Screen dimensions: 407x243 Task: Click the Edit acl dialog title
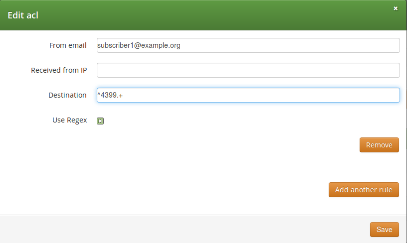pos(23,15)
